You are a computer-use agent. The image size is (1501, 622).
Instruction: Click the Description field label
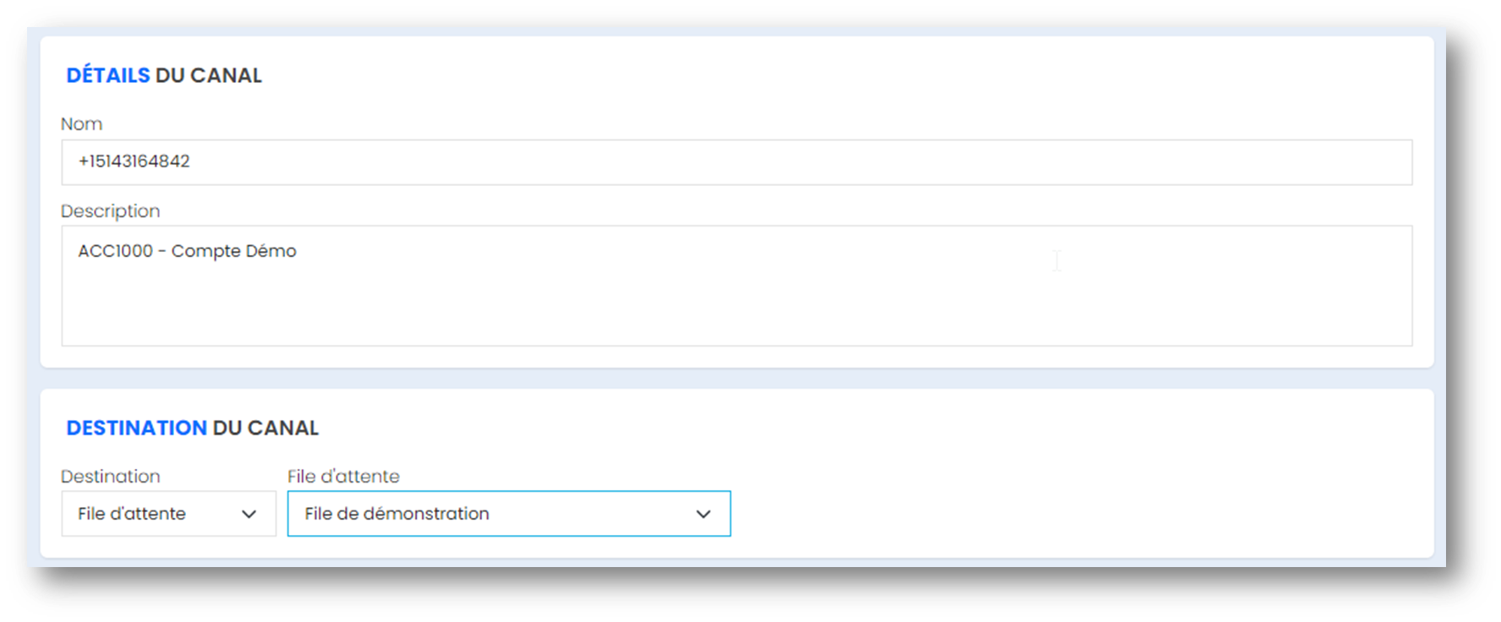click(x=110, y=211)
